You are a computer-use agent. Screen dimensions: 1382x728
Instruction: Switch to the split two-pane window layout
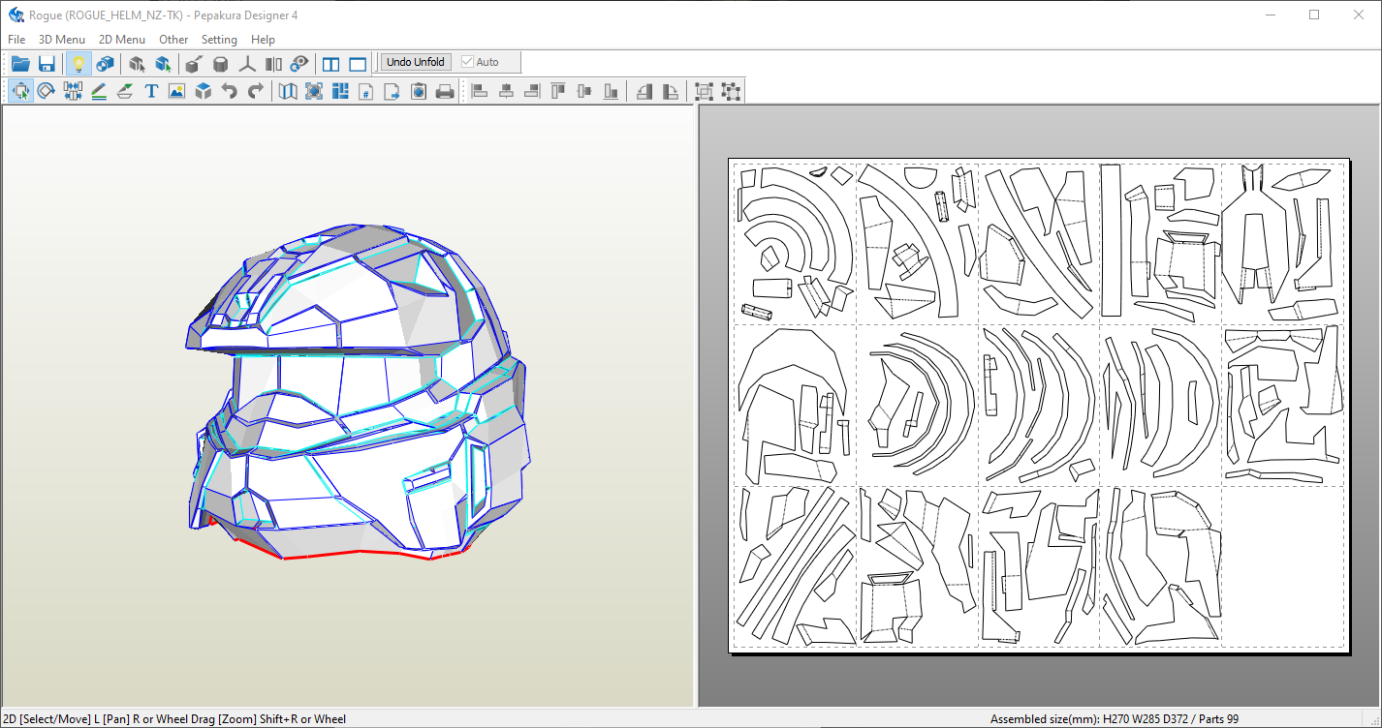pyautogui.click(x=331, y=64)
